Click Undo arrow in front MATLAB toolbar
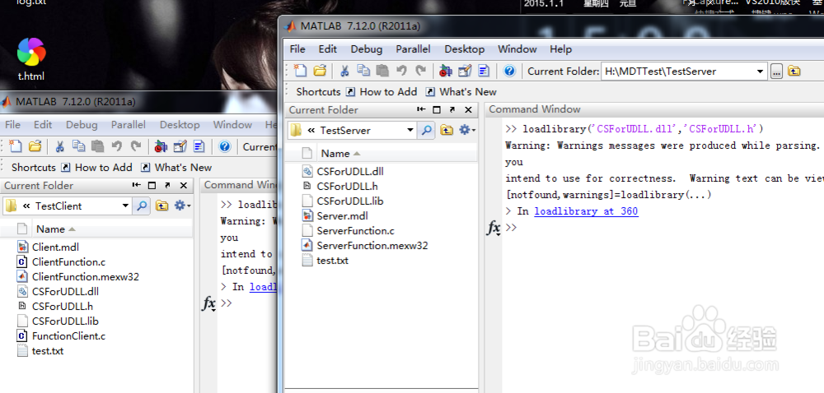Screen dimensions: 824x393 coord(401,71)
